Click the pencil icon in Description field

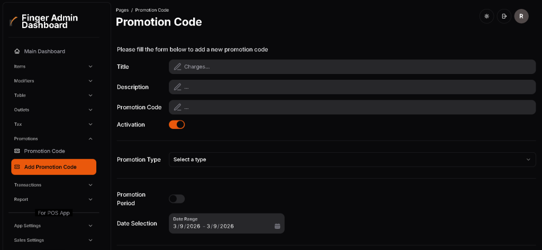tap(177, 87)
